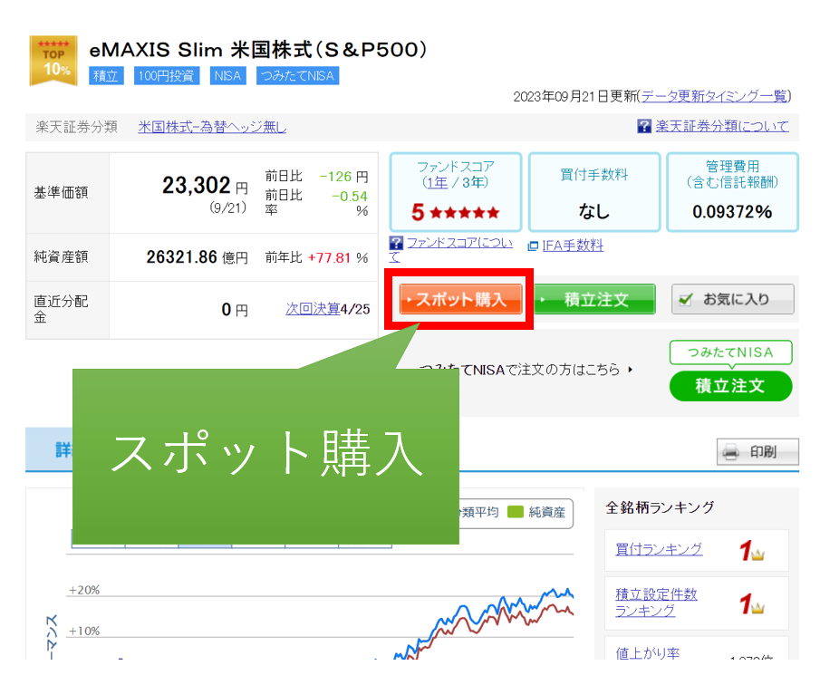Click the つみたてNISA 積立注文 round button
This screenshot has width=820, height=685.
pos(730,386)
